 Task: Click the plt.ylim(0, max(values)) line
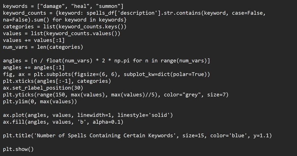40,102
